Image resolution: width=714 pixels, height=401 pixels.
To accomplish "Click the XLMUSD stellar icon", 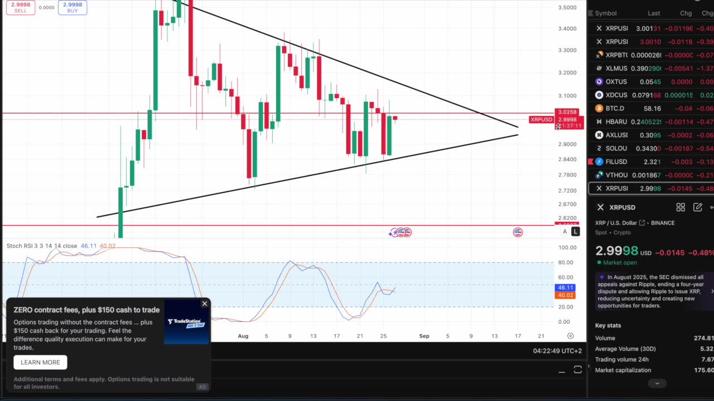I will 599,69.
